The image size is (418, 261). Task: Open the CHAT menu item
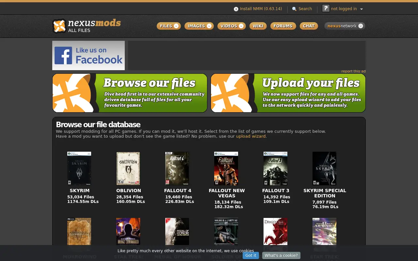pyautogui.click(x=309, y=26)
